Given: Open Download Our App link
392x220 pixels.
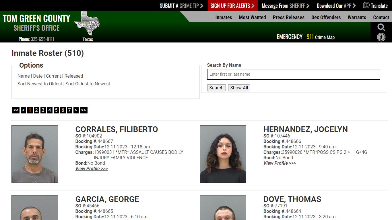Looking at the screenshot, I should pyautogui.click(x=336, y=6).
